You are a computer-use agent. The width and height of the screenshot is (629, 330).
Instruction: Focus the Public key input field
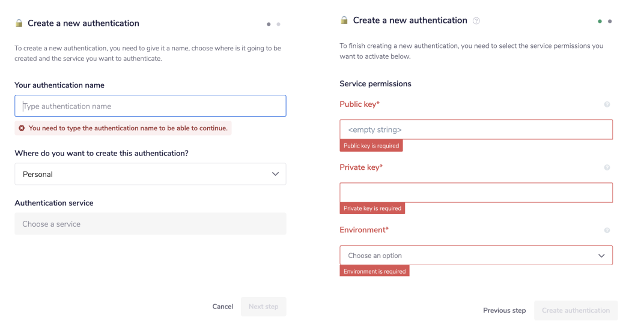coord(476,130)
